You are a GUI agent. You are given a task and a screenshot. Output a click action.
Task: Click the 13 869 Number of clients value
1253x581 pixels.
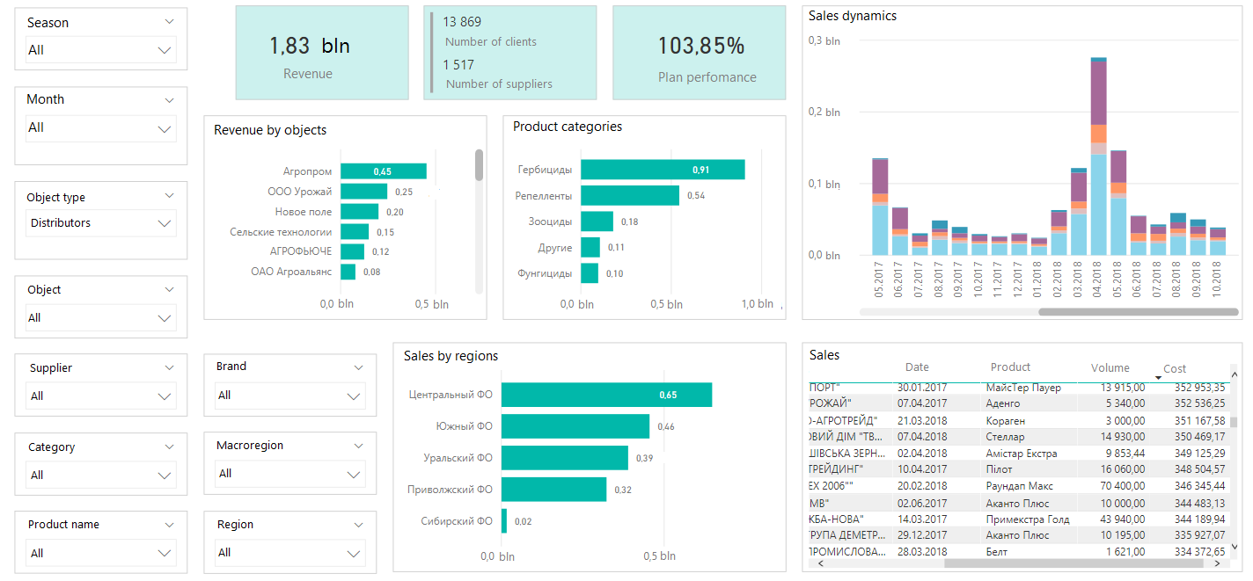[462, 22]
